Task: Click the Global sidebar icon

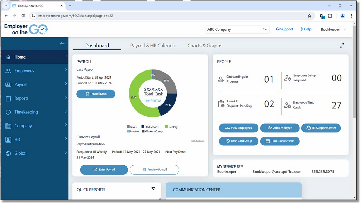Action: pyautogui.click(x=8, y=153)
